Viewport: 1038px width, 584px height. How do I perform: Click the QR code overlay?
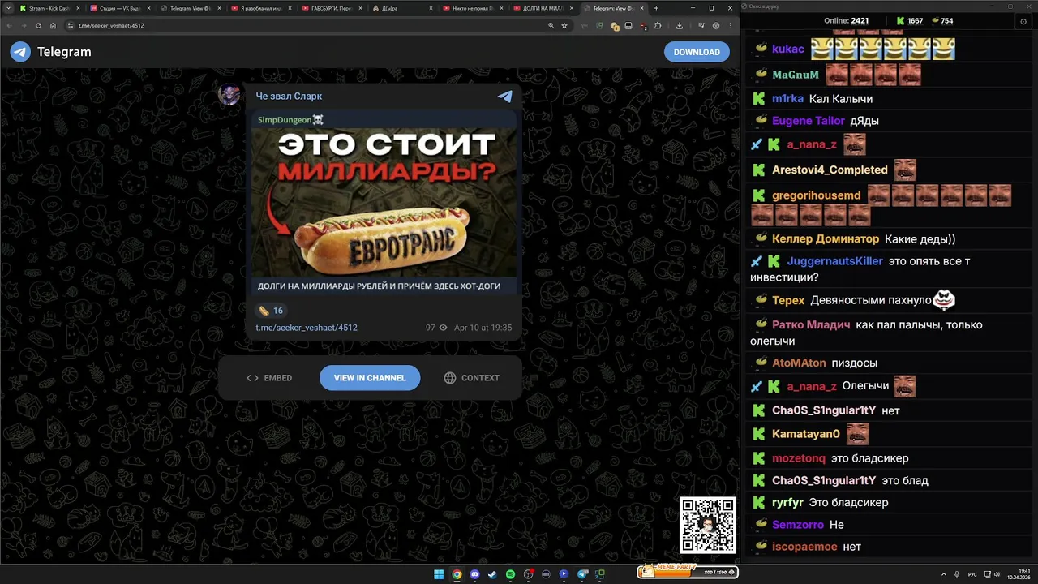[708, 525]
